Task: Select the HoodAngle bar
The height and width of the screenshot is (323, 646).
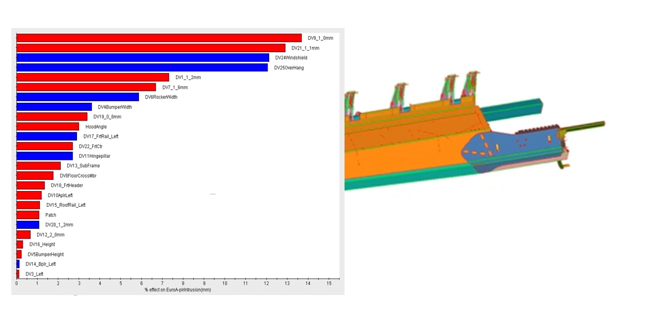Action: click(48, 127)
